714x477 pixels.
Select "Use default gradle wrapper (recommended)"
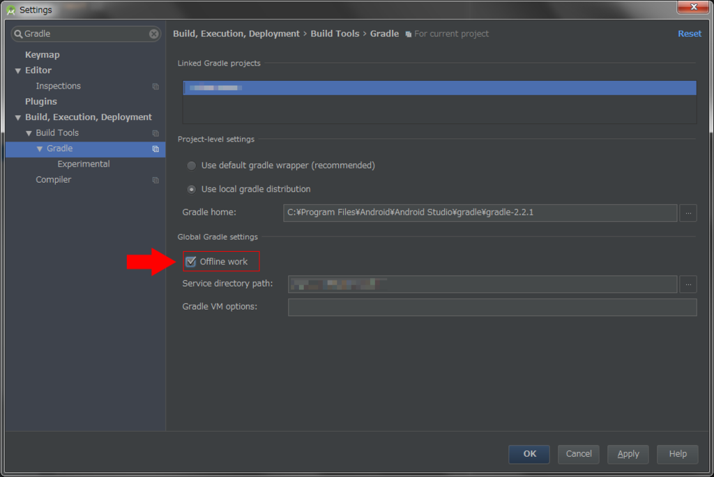click(192, 165)
